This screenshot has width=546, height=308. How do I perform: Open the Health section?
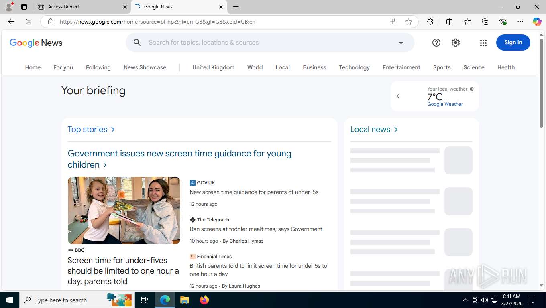coord(506,67)
